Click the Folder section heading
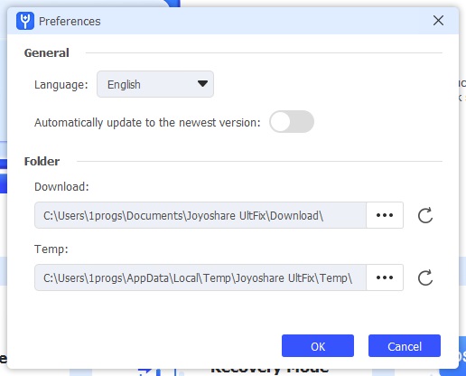 coord(42,162)
